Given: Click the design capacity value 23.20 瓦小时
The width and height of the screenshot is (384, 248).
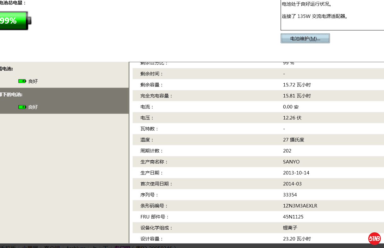Looking at the screenshot, I should [297, 239].
